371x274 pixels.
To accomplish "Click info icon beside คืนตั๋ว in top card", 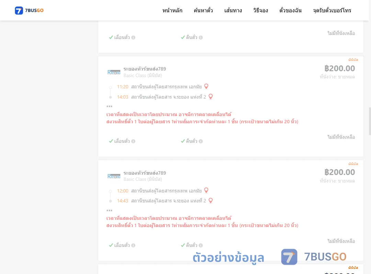I will point(201,38).
